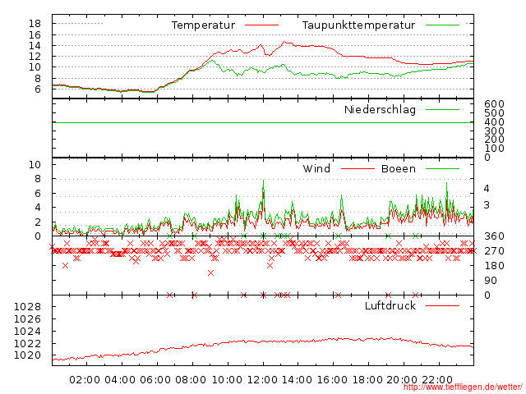Click the 20:00 time axis label
This screenshot has height=394, width=526.
(x=402, y=380)
